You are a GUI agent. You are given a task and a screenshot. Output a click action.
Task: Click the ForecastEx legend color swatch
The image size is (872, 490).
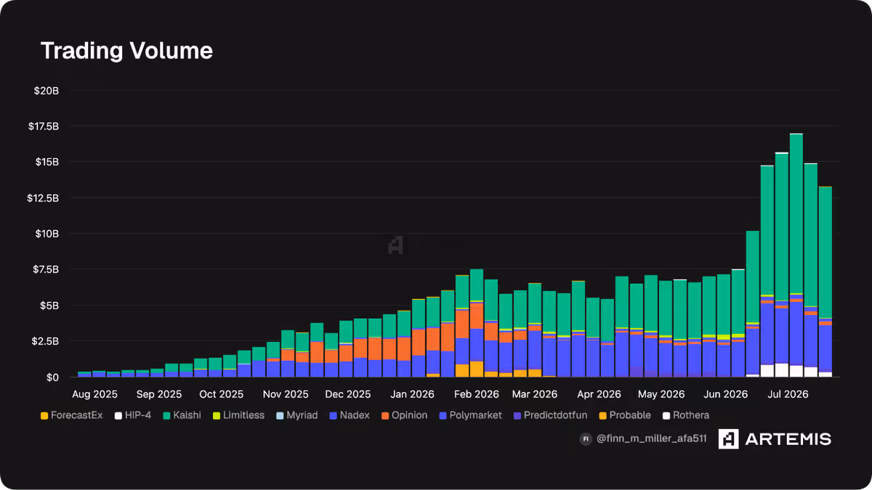coord(44,416)
